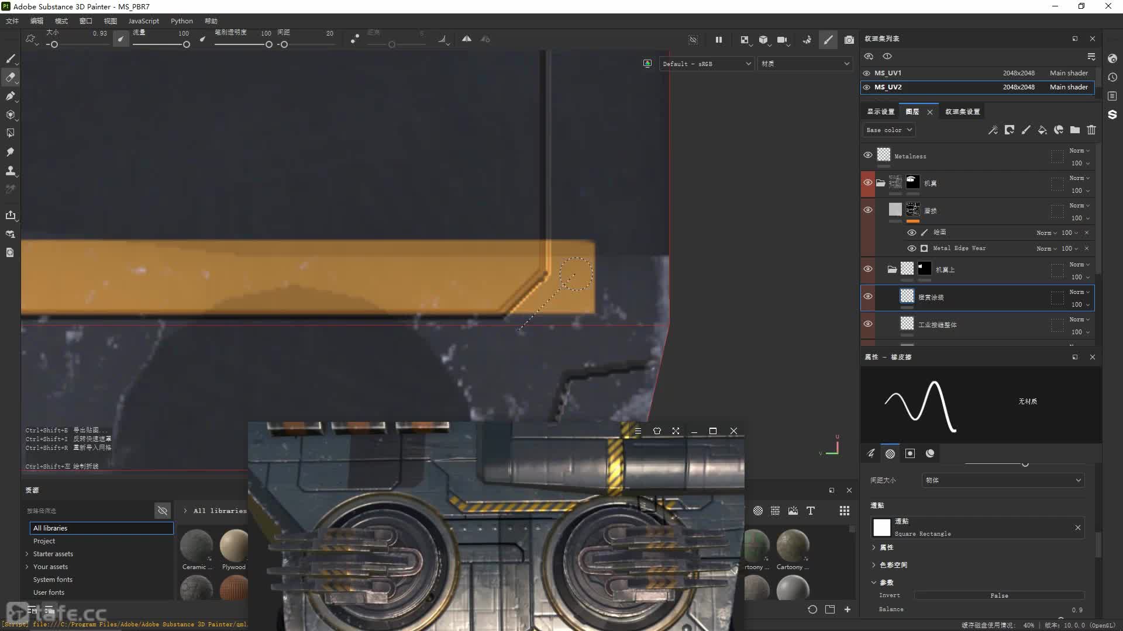Hide the 工业接缝整体 layer
Screen dimensions: 1123x631
click(868, 324)
